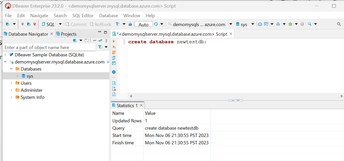Screen dimensions: 344x161
Task: Click the navigator's Collapse All icon
Action: pyautogui.click(x=95, y=41)
